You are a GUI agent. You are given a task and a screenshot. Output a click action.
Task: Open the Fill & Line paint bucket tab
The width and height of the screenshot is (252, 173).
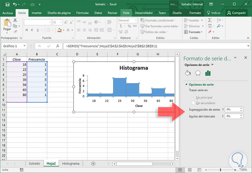[188, 73]
